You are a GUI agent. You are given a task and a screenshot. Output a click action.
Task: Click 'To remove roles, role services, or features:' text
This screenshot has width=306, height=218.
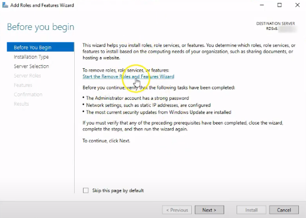click(x=126, y=70)
